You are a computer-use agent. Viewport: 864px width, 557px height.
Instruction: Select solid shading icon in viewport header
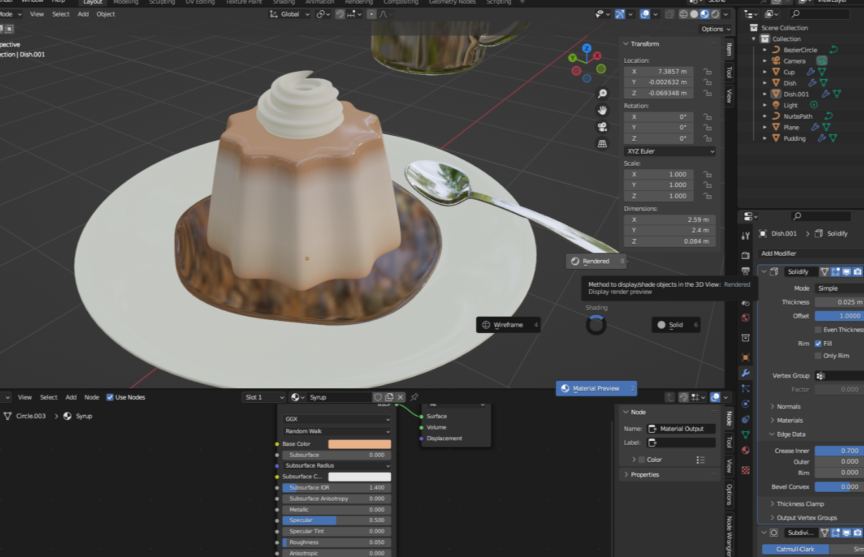[694, 14]
